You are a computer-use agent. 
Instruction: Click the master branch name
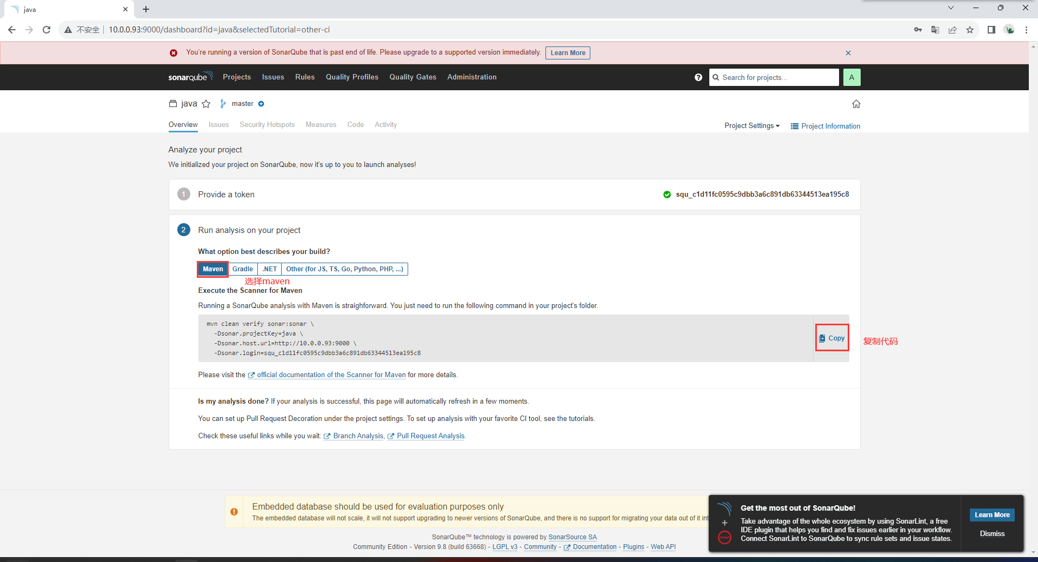(242, 104)
